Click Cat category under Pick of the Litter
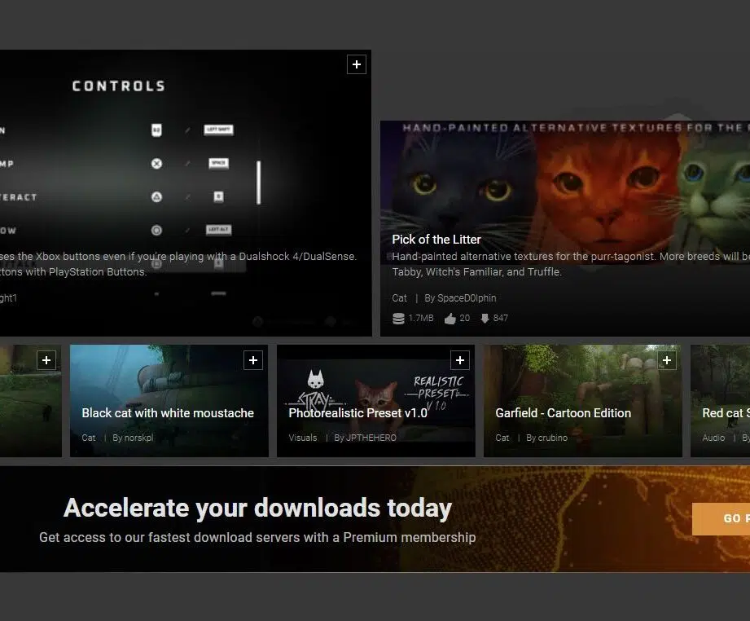This screenshot has height=621, width=750. (x=399, y=297)
